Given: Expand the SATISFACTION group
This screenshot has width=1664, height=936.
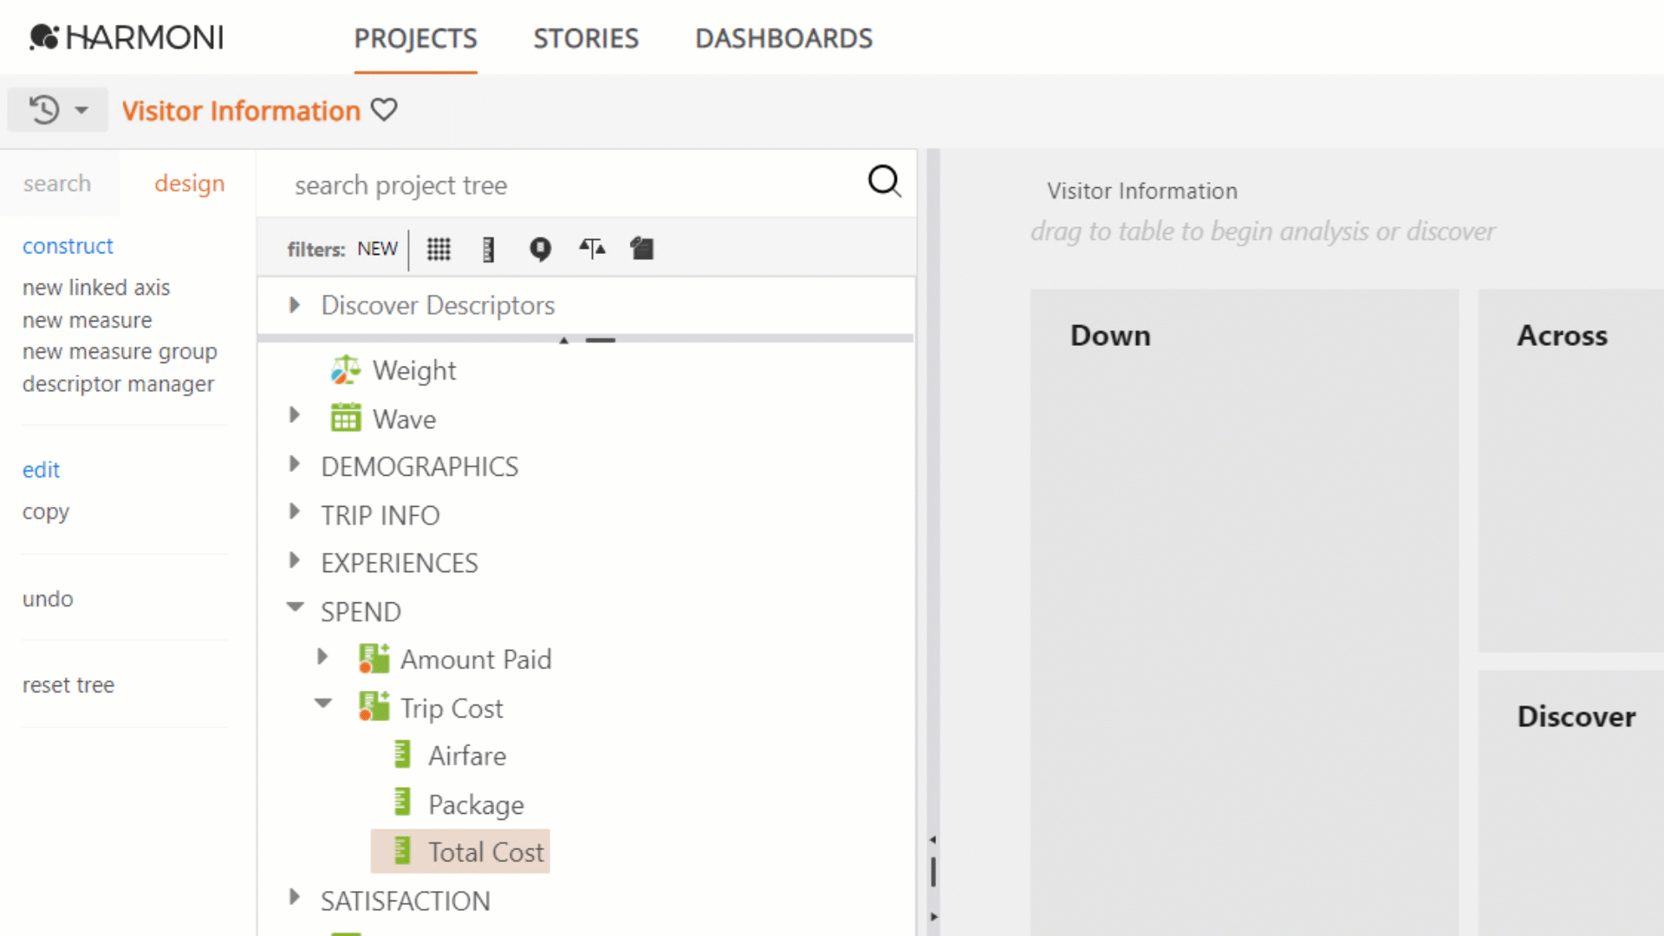Looking at the screenshot, I should (x=295, y=896).
